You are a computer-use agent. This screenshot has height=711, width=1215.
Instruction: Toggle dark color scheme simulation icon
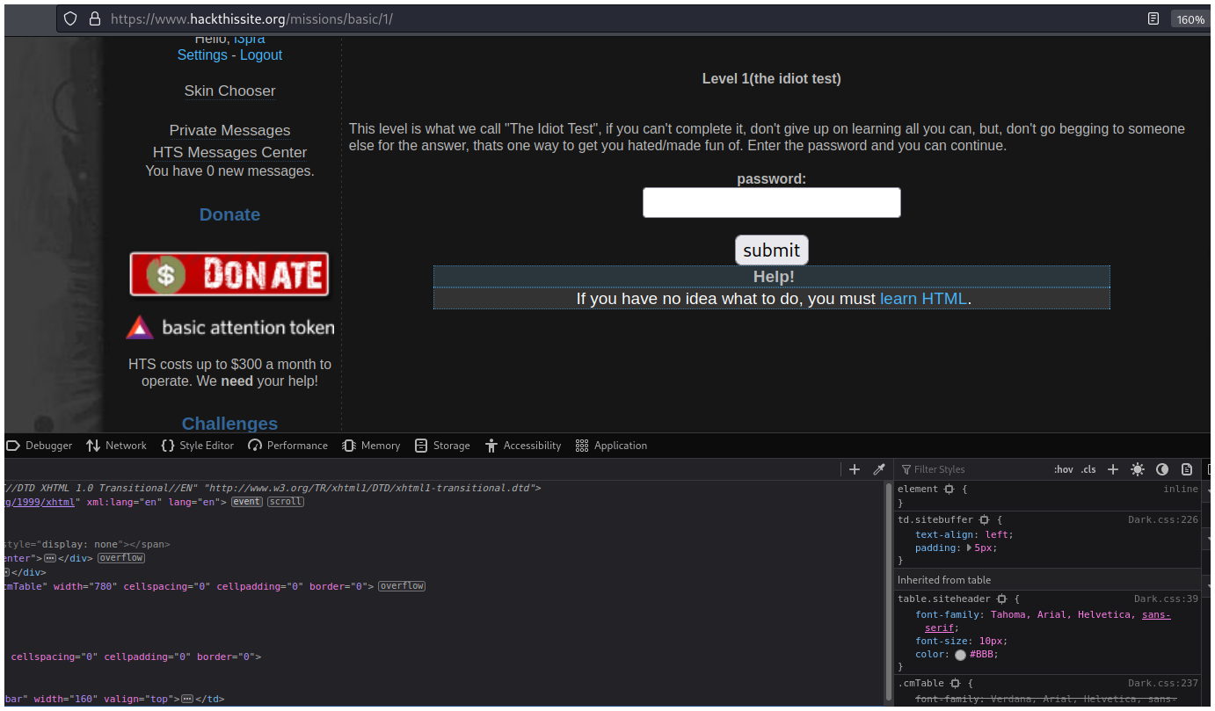1162,469
